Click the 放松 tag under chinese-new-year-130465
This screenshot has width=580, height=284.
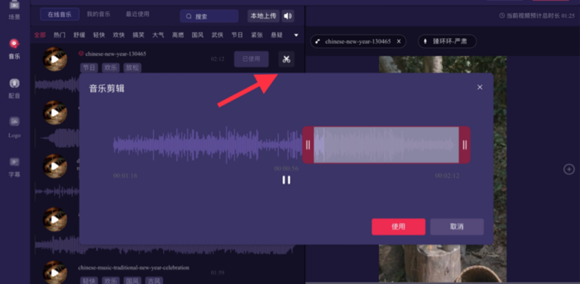[x=132, y=68]
